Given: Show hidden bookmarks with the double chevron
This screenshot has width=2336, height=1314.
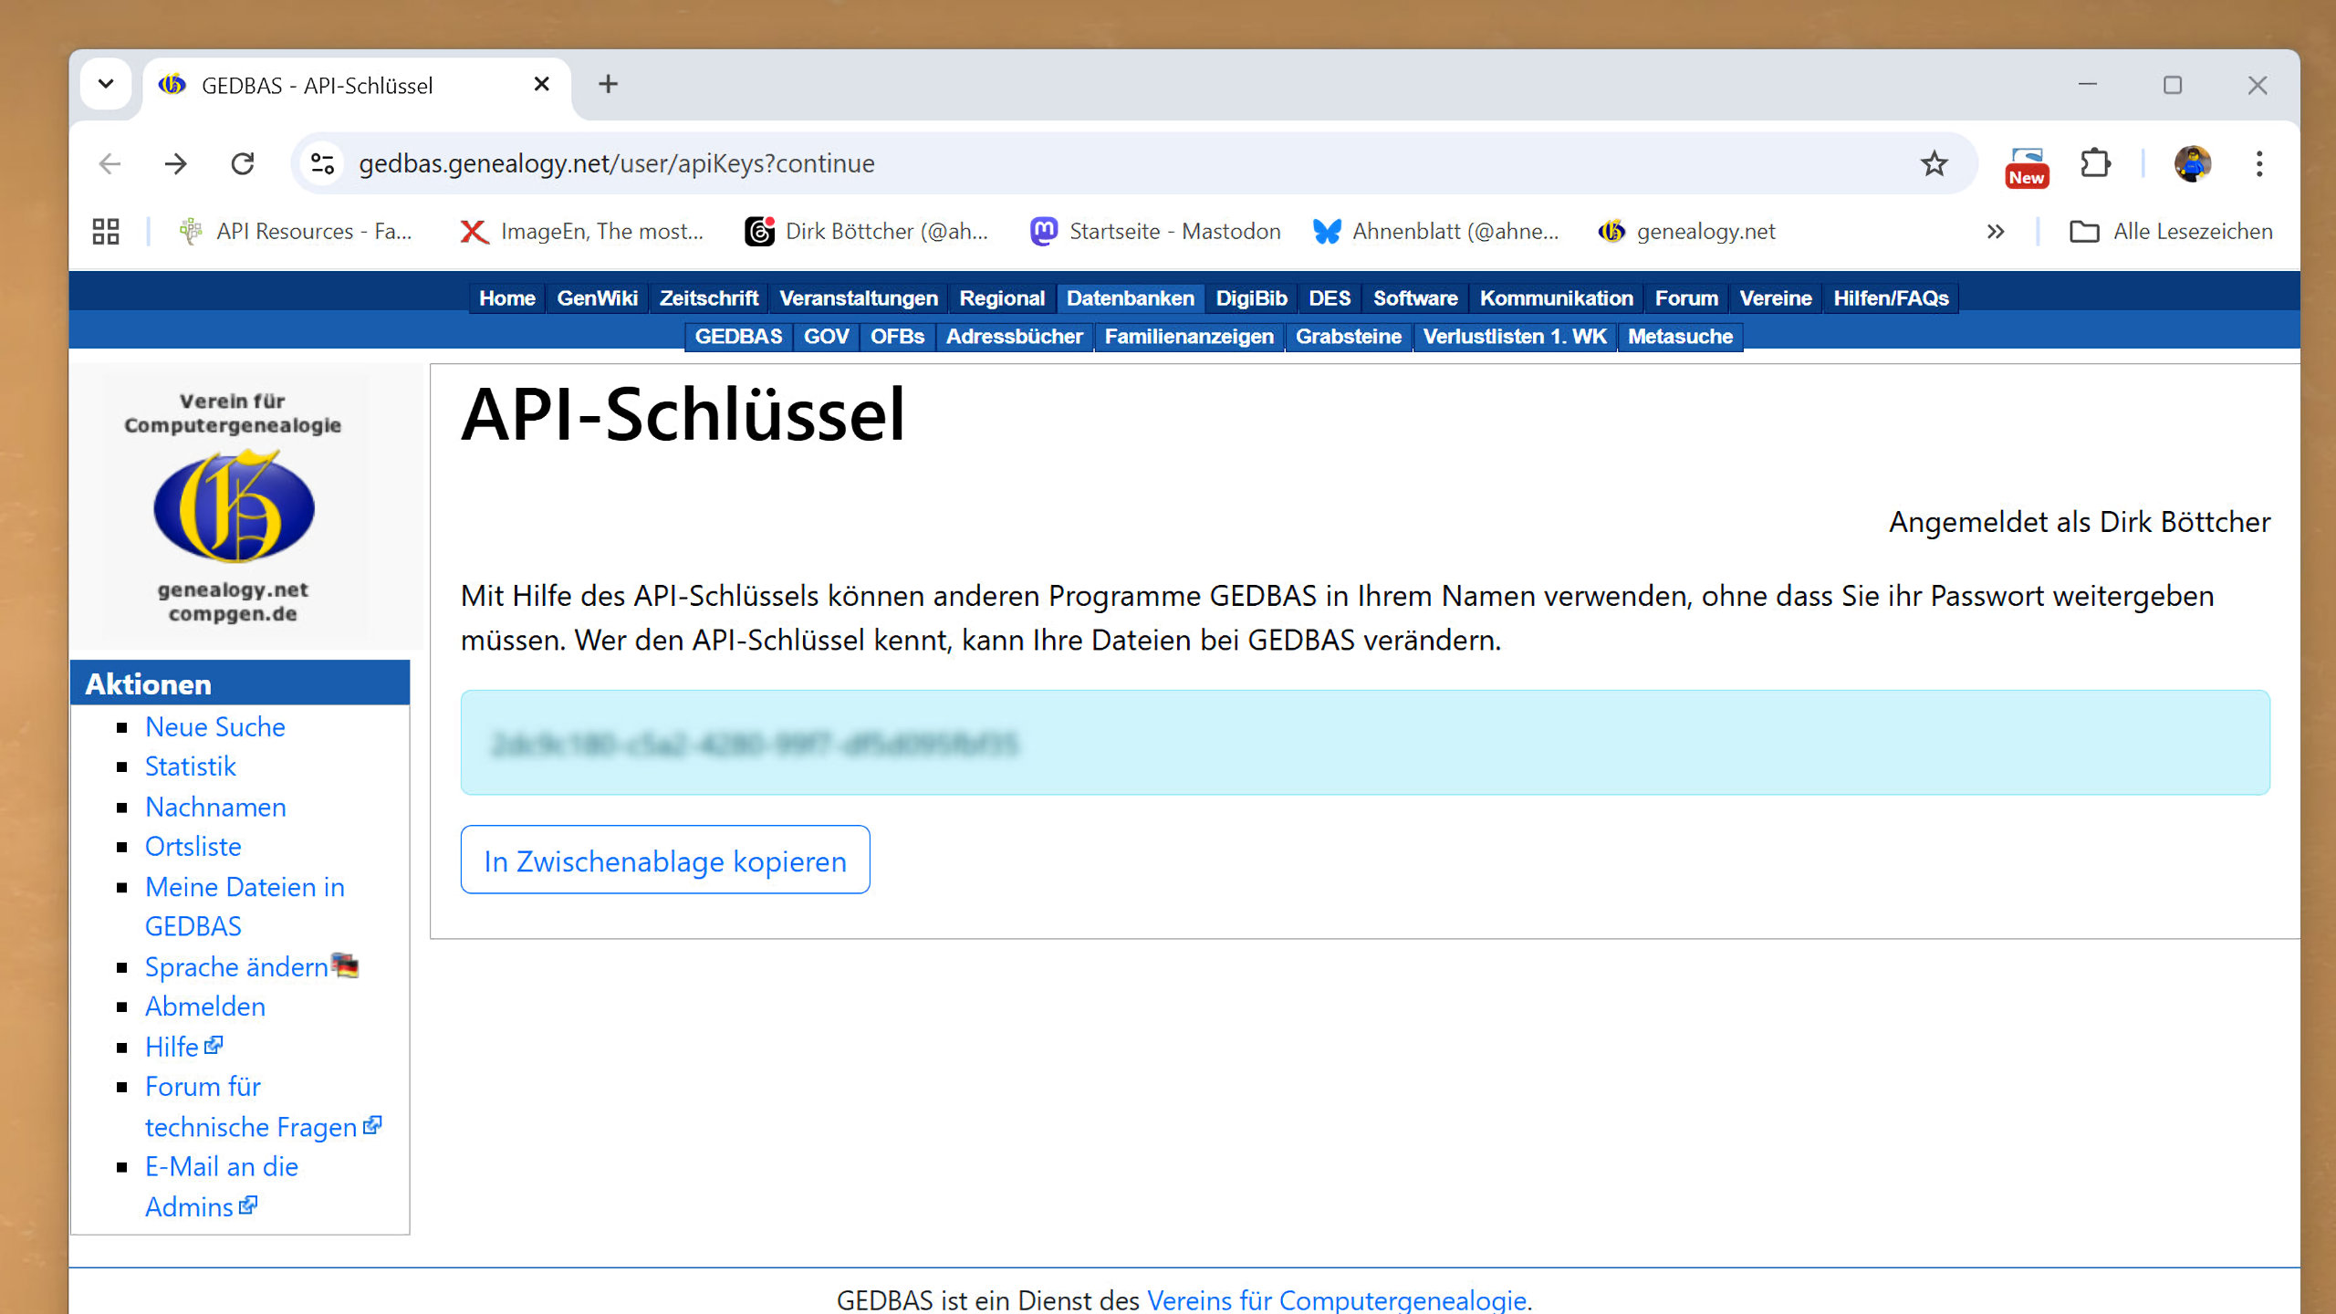Looking at the screenshot, I should tap(1996, 232).
